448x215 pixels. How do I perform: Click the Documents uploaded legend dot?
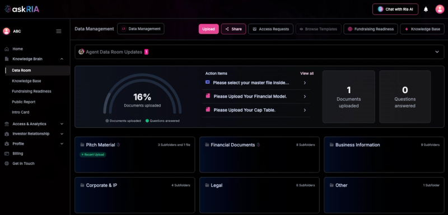click(107, 121)
